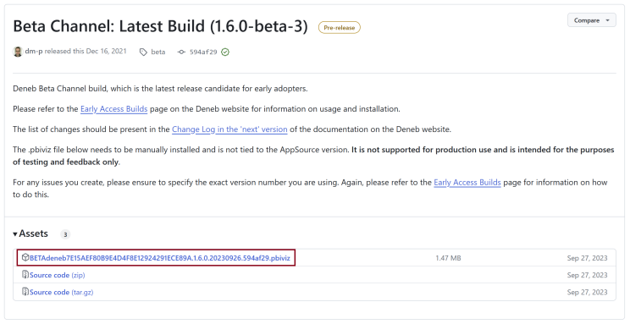Click the Sep 27, 2023 date in zip row
The width and height of the screenshot is (630, 324).
coord(587,275)
